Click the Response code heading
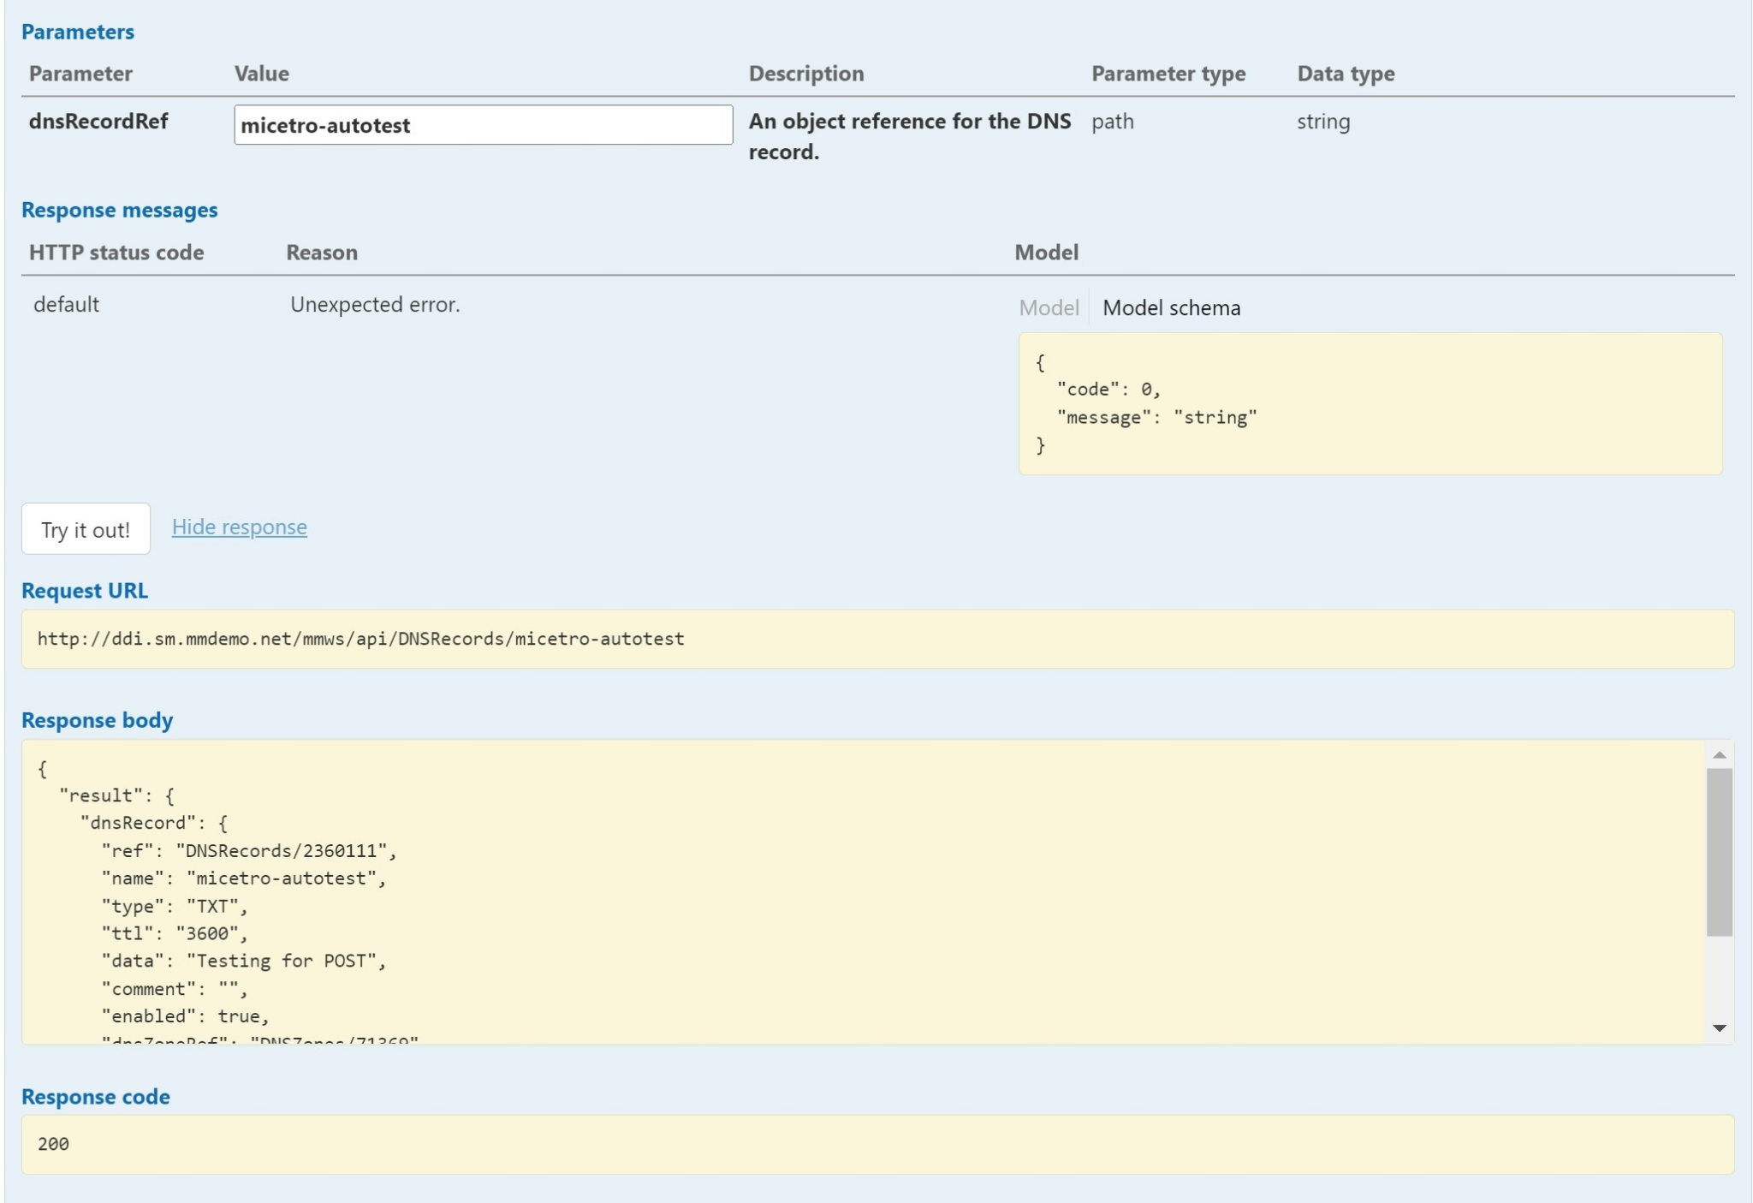The height and width of the screenshot is (1203, 1753). click(x=96, y=1096)
